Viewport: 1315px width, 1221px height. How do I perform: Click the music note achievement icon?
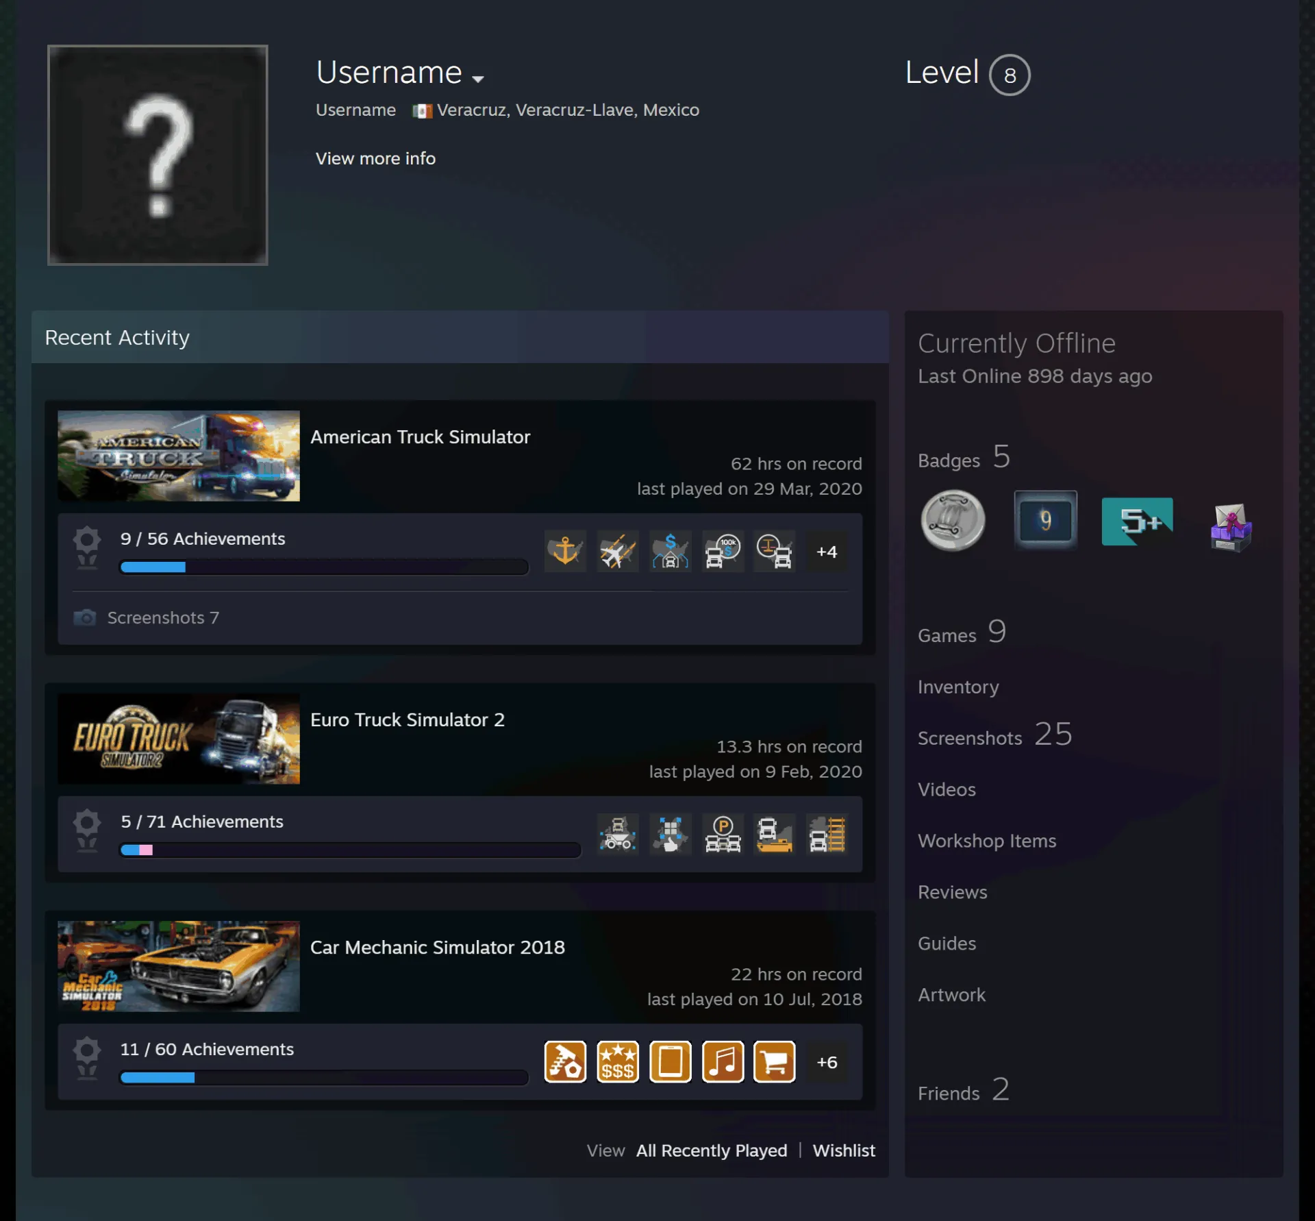pyautogui.click(x=723, y=1061)
